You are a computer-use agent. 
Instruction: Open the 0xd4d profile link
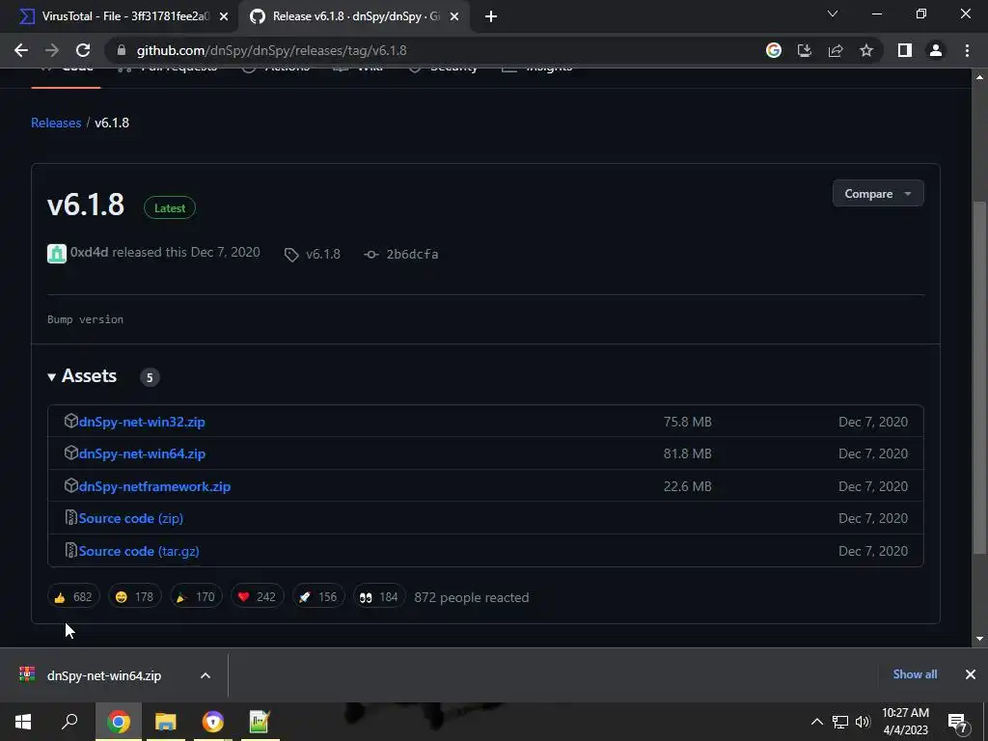tap(89, 252)
